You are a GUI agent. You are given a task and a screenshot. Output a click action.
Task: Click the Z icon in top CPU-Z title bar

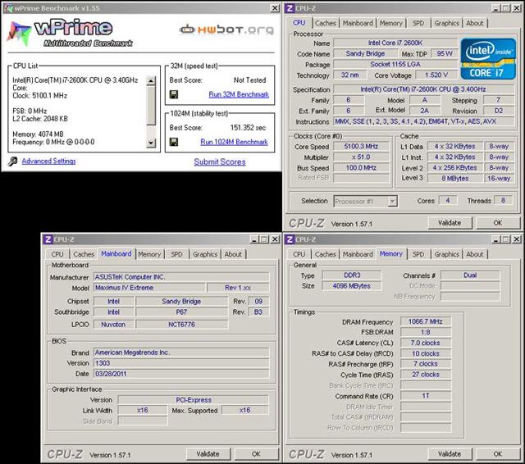pos(290,8)
